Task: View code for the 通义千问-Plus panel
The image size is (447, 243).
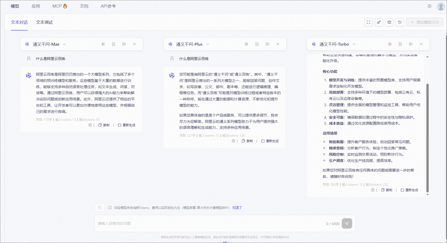Action: [x=257, y=44]
